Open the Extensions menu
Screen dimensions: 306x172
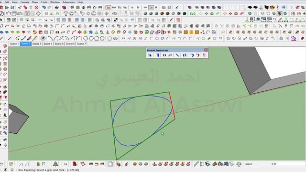69,2
